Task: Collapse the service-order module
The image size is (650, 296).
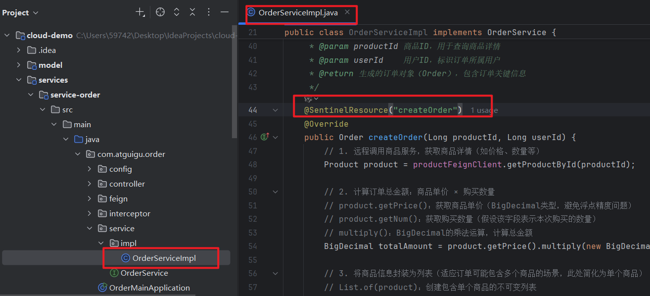Action: click(x=30, y=95)
